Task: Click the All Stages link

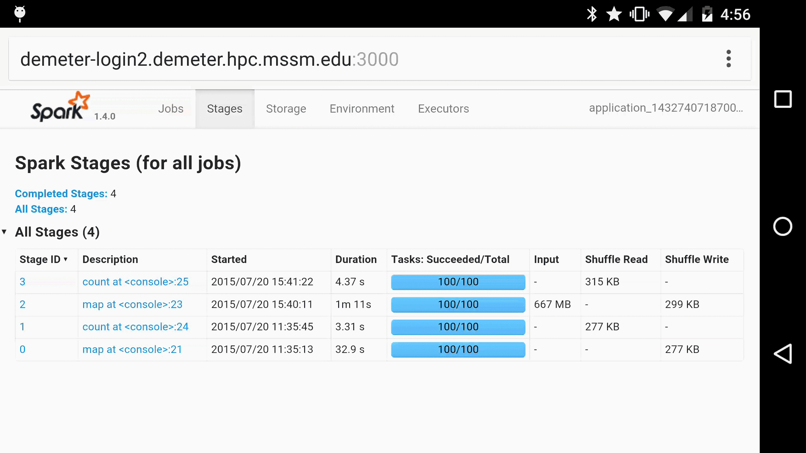Action: pos(41,209)
